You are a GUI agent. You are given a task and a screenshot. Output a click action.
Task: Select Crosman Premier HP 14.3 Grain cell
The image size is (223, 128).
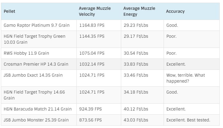pos(36,64)
